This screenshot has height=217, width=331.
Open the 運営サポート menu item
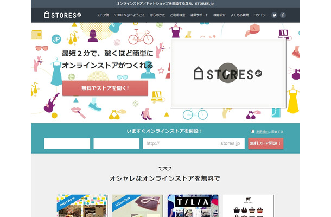[199, 15]
